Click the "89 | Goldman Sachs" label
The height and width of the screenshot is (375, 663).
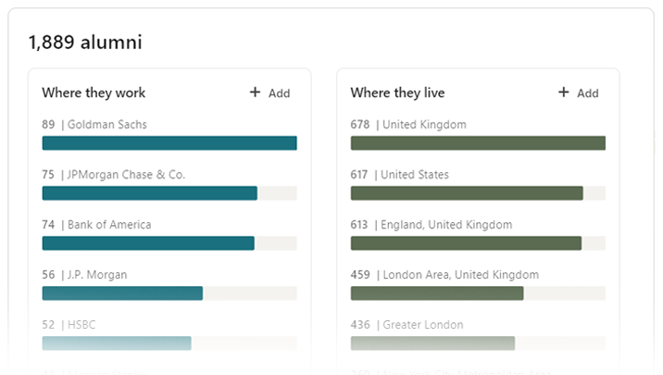[94, 124]
